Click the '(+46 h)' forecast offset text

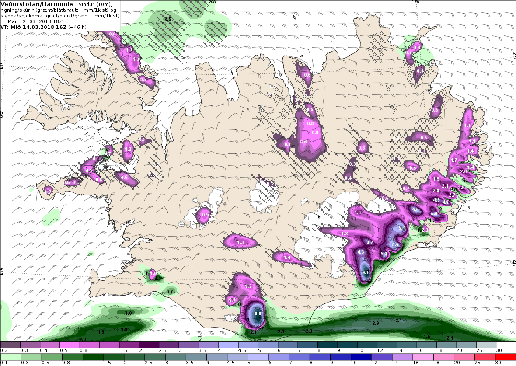[77, 27]
